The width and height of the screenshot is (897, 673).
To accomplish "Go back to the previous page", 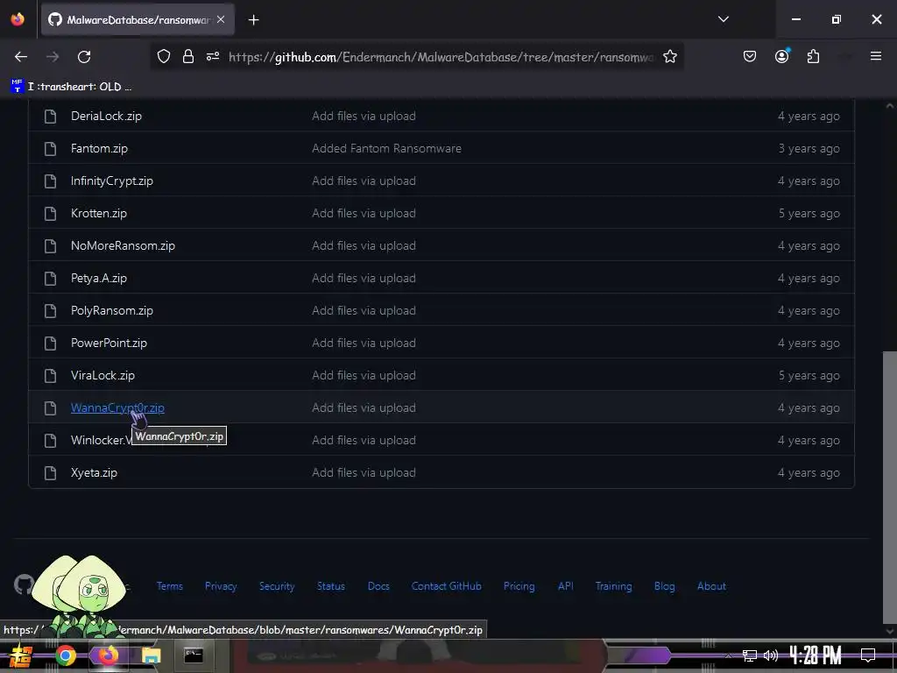I will click(x=21, y=57).
